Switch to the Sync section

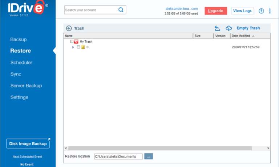(16, 74)
